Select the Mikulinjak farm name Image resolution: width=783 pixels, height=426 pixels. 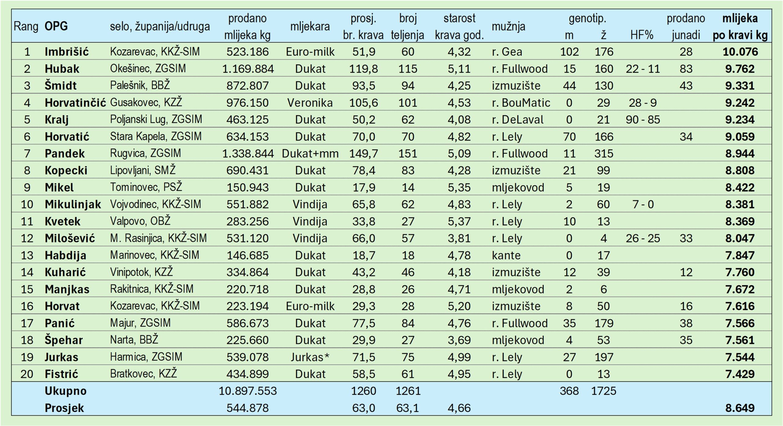coord(73,204)
